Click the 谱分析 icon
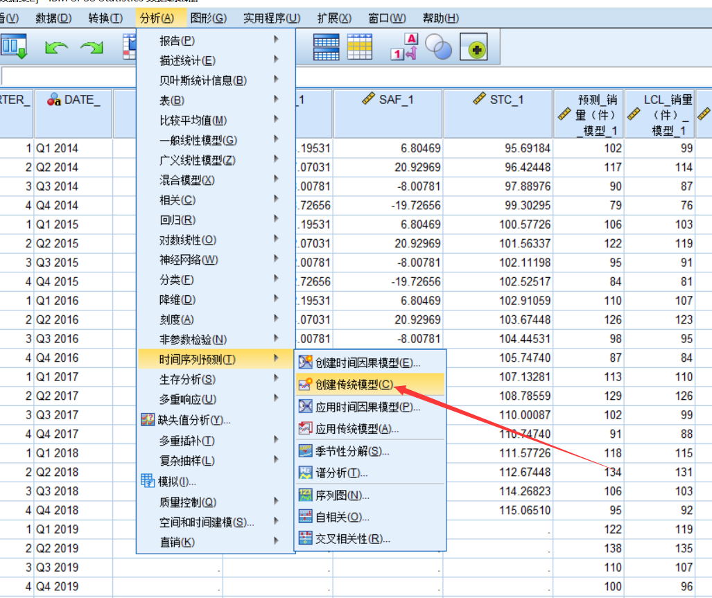 pyautogui.click(x=305, y=473)
